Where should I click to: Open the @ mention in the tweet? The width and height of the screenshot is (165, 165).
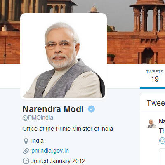coord(162,140)
